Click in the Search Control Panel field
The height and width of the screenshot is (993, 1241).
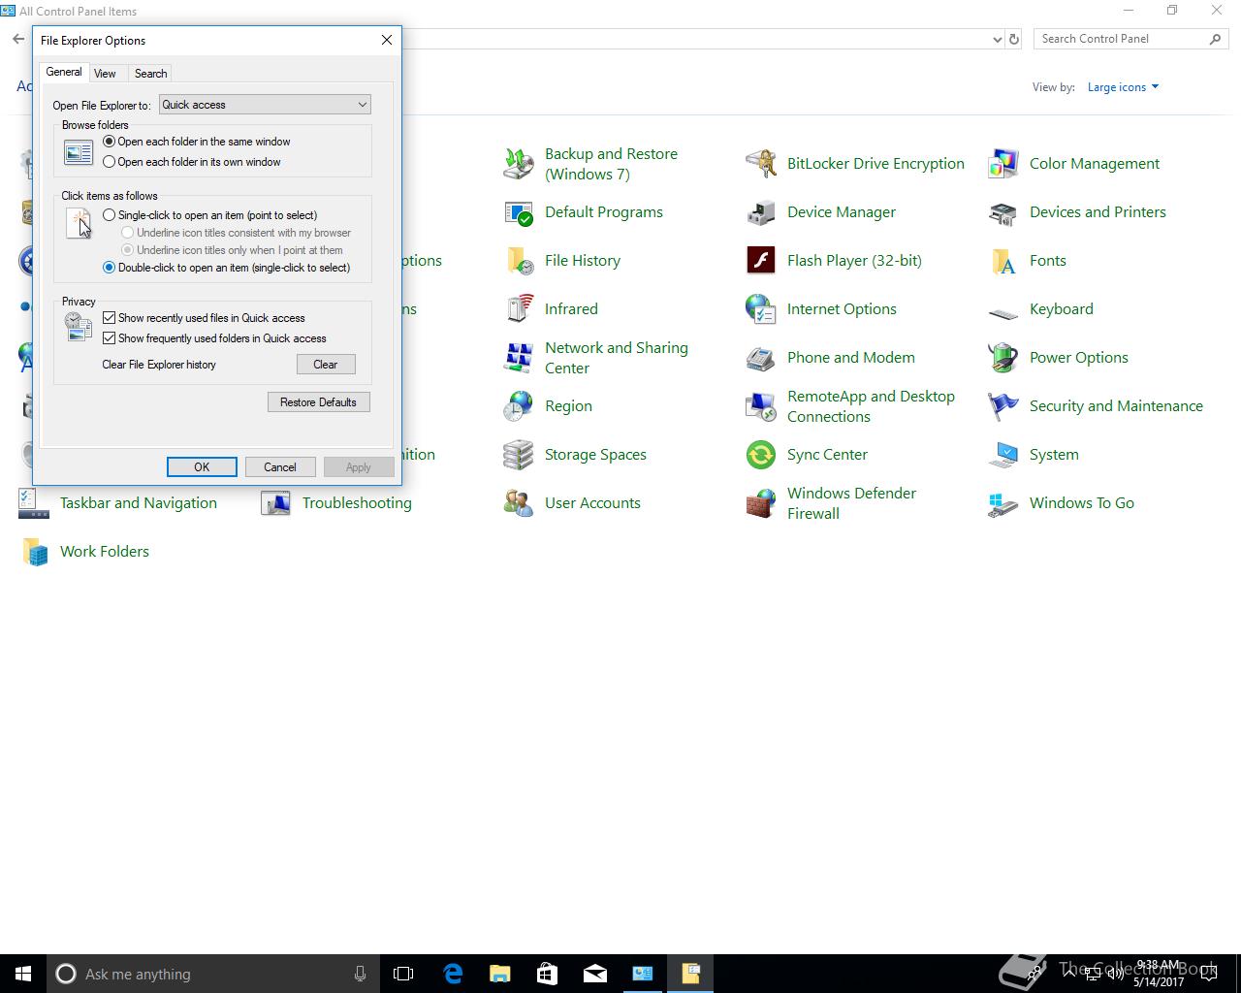[x=1130, y=39]
